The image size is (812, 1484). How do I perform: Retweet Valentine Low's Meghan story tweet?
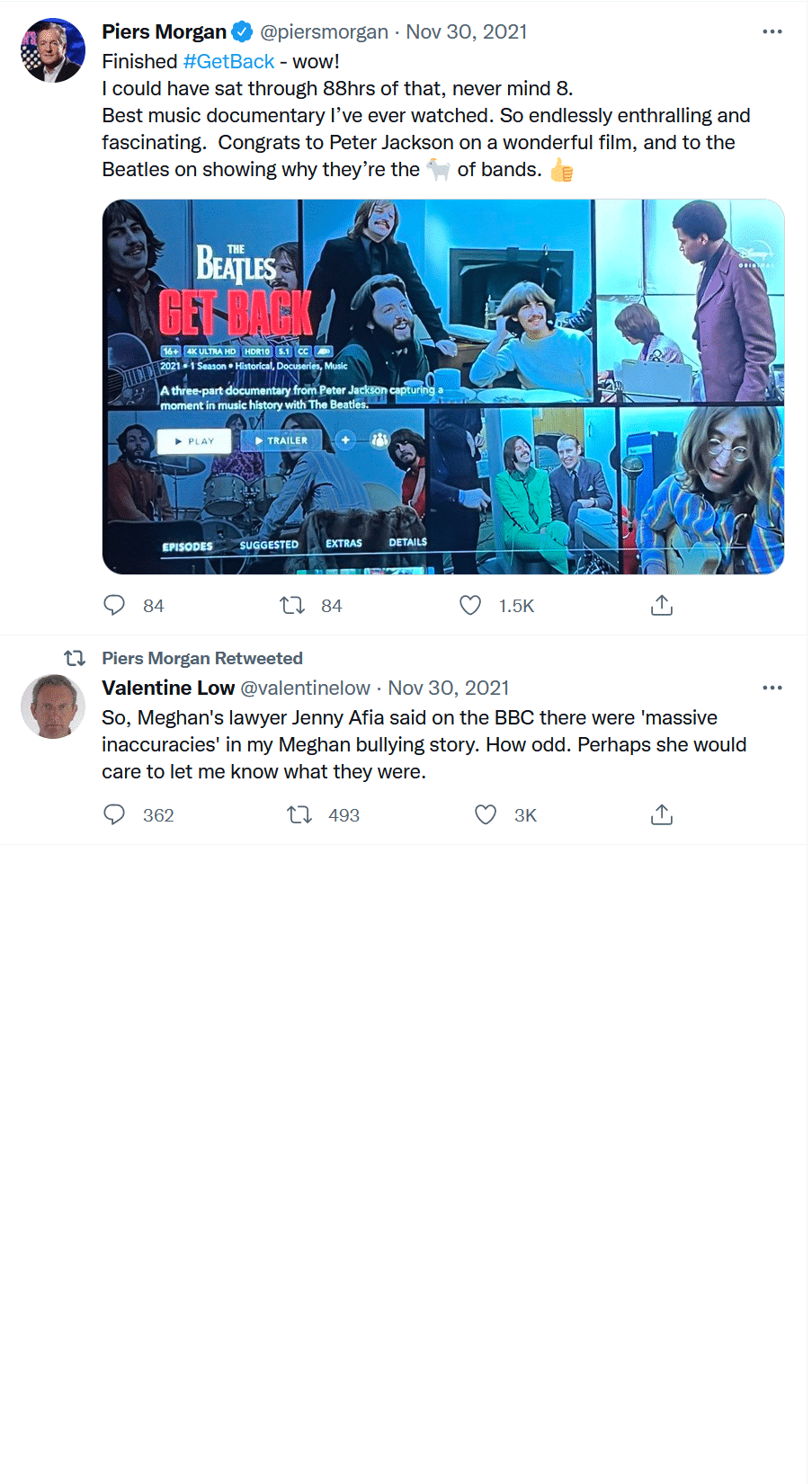[x=299, y=814]
